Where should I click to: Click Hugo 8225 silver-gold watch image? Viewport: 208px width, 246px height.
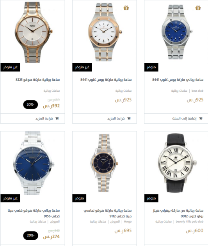pyautogui.click(x=33, y=32)
